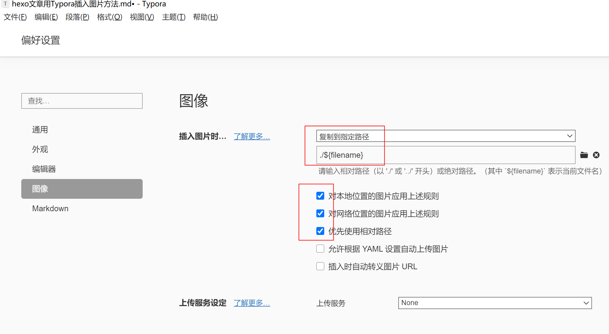
Task: Click 了解更多 link next to 上传服务设定
Action: coord(252,303)
